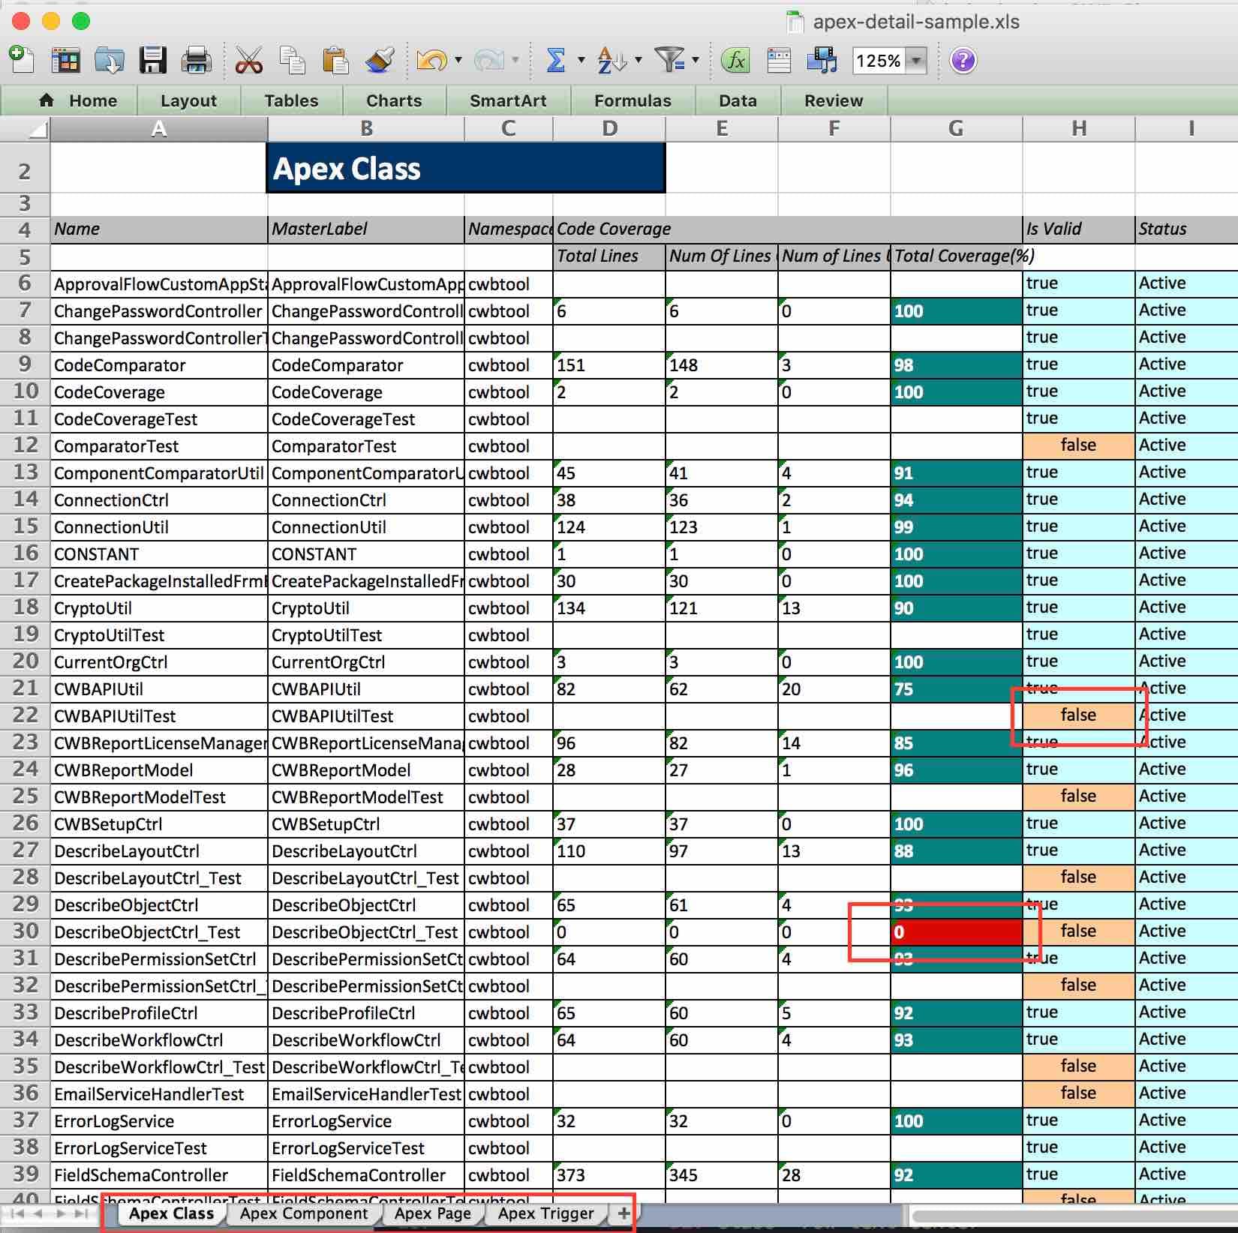Switch to the Apex Trigger sheet
The image size is (1238, 1233).
click(x=546, y=1213)
